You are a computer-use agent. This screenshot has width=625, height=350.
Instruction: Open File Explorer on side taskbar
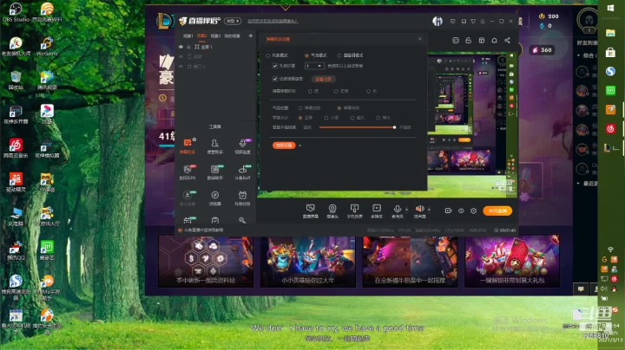[610, 33]
